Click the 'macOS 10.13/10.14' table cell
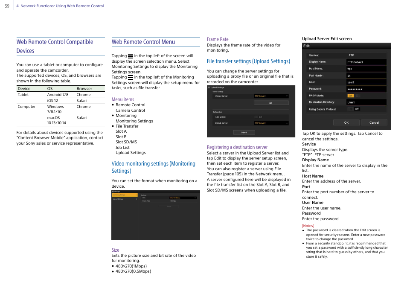 [56, 120]
